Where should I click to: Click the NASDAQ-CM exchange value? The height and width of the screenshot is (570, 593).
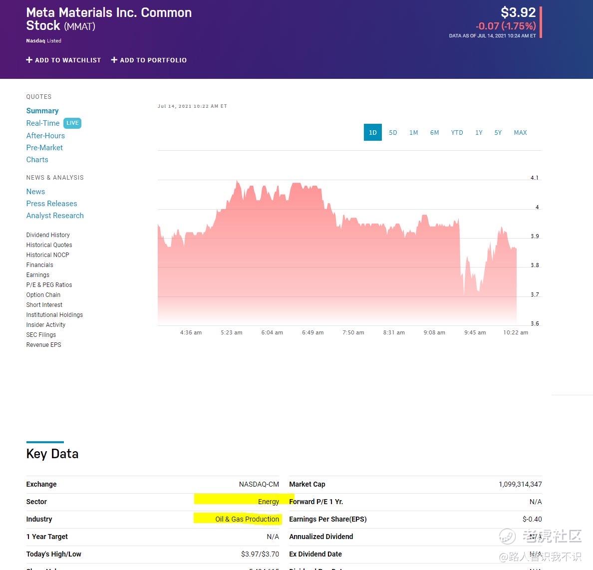[x=259, y=484]
